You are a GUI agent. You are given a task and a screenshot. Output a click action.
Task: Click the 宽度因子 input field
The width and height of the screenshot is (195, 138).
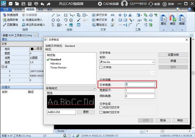click(x=140, y=90)
